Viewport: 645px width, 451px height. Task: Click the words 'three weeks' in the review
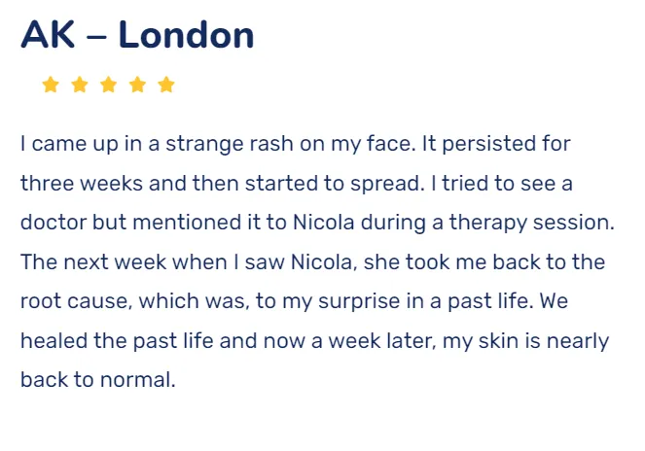(82, 184)
